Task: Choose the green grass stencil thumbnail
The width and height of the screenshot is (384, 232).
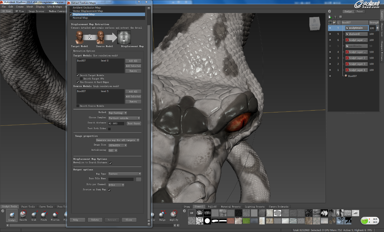Action: point(247,221)
